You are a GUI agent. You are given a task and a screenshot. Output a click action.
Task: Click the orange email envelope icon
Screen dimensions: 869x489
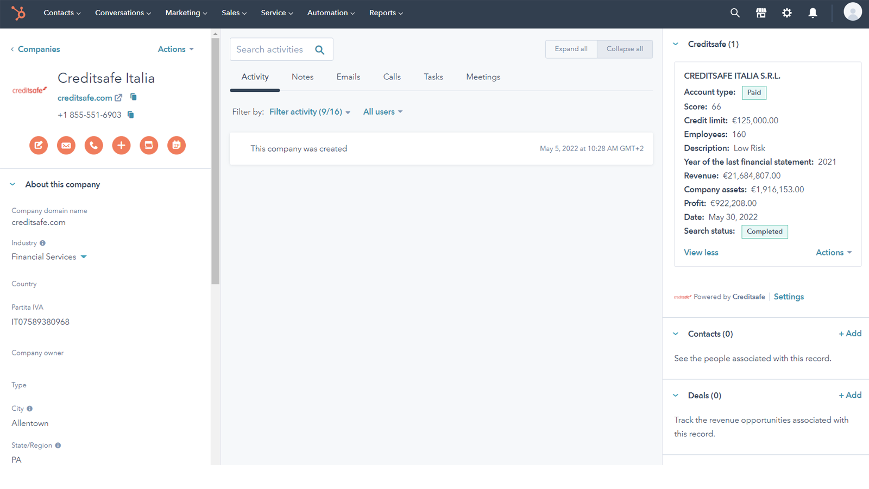[x=66, y=145]
